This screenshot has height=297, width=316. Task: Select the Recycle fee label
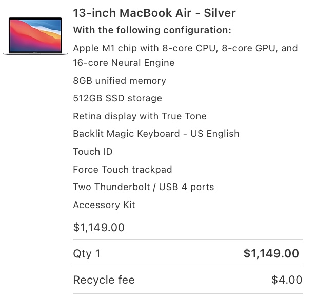(x=104, y=280)
